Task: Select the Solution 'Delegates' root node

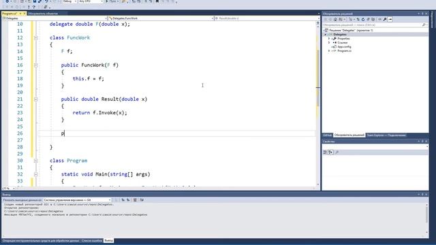Action: point(351,30)
